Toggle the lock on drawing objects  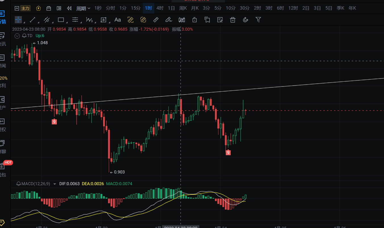pyautogui.click(x=194, y=20)
